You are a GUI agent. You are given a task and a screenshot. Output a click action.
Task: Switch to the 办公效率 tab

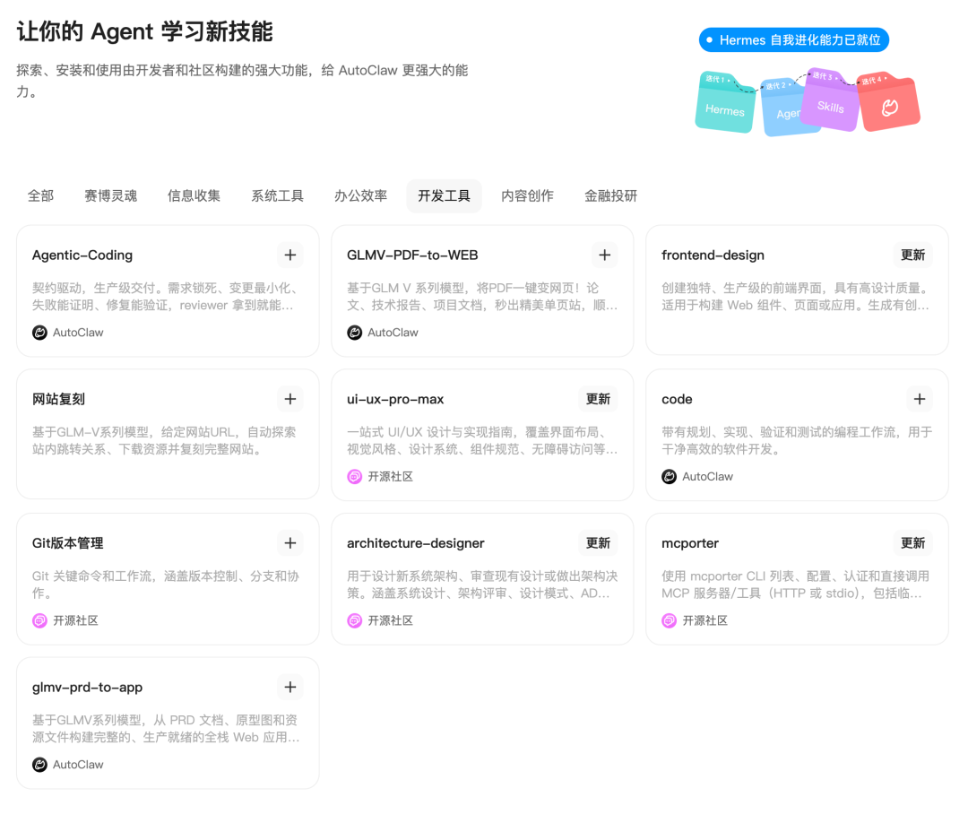coord(360,195)
